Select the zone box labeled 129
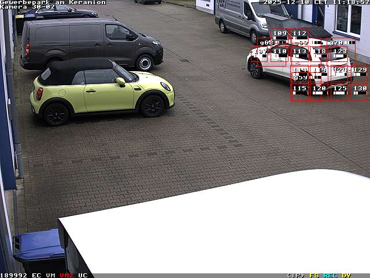Image resolution: width=370 pixels, height=278 pixels. click(x=360, y=72)
